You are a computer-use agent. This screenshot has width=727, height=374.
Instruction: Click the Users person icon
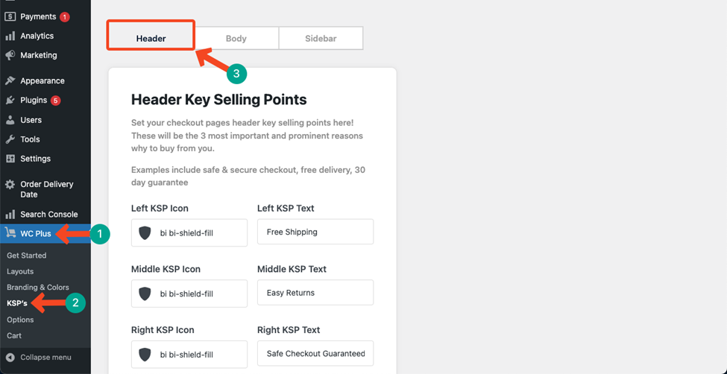pyautogui.click(x=10, y=120)
